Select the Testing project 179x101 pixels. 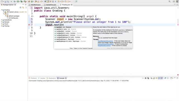tap(7, 26)
